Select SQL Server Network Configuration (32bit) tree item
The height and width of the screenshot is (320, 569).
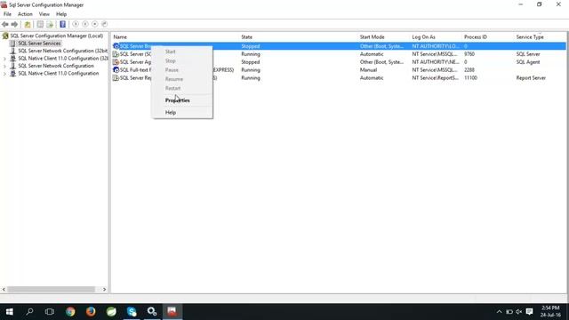(63, 51)
